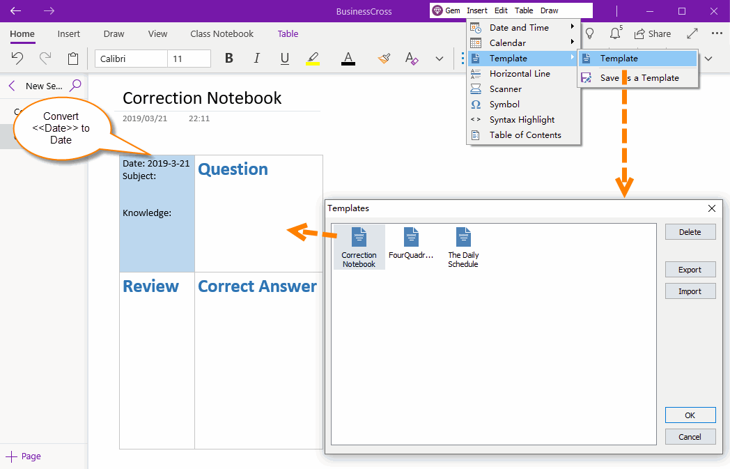Toggle underline formatting
The image size is (730, 469).
click(x=284, y=59)
